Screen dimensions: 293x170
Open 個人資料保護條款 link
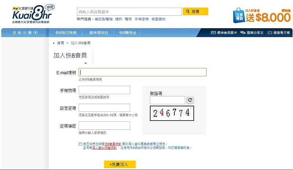click(x=104, y=148)
